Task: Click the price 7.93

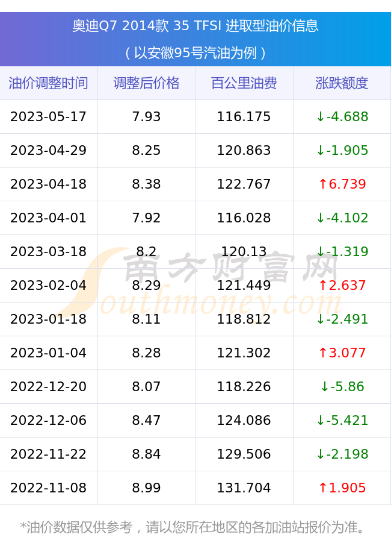Action: (x=146, y=116)
